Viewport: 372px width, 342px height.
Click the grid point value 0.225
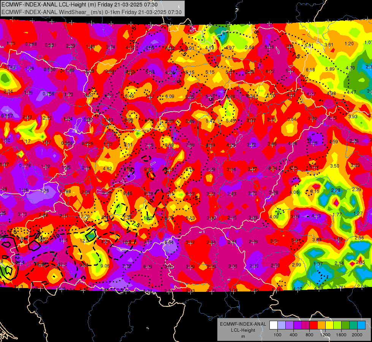(x=87, y=144)
